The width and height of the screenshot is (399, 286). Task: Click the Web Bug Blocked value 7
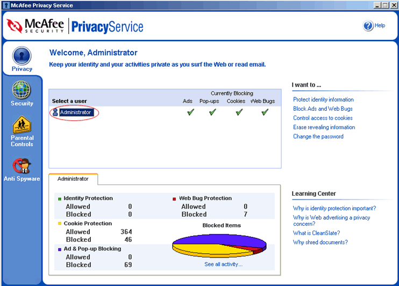[245, 214]
